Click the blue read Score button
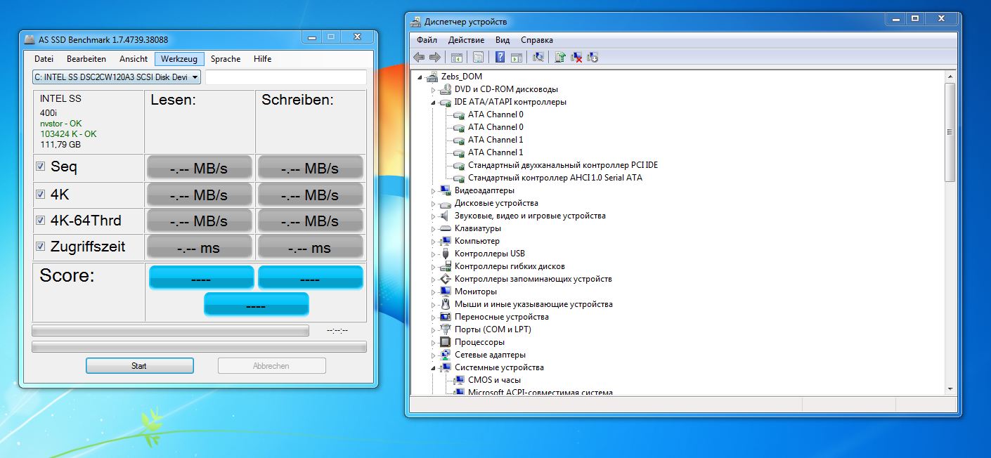 point(201,277)
